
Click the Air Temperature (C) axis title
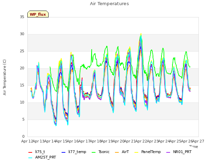(x=4, y=77)
